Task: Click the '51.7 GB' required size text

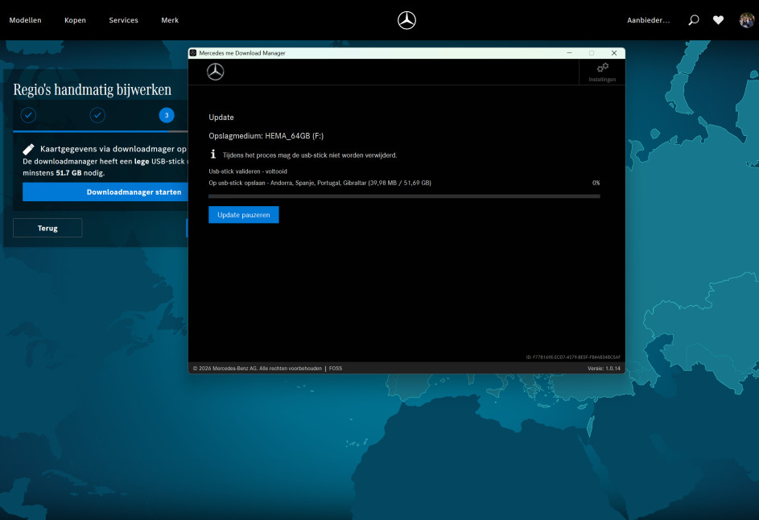Action: (x=68, y=173)
